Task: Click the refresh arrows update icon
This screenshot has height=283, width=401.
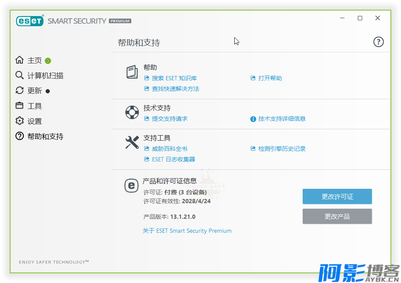Action: [19, 90]
